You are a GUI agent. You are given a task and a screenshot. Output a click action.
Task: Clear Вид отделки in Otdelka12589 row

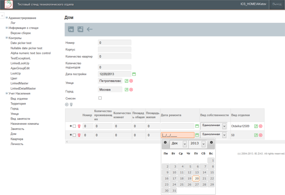click(x=261, y=126)
